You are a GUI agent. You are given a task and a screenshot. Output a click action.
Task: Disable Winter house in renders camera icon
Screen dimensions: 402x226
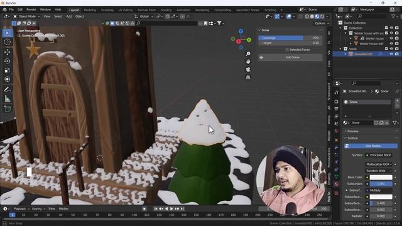(397, 38)
